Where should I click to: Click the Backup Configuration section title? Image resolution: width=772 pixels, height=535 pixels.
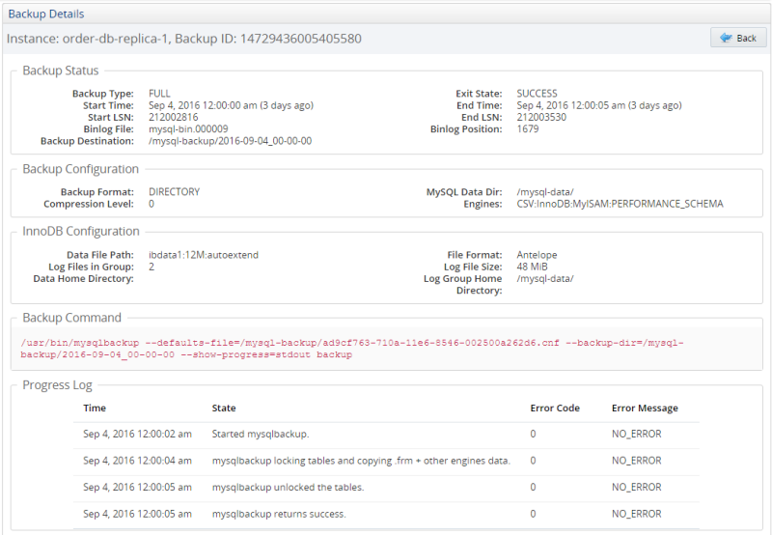coord(81,169)
